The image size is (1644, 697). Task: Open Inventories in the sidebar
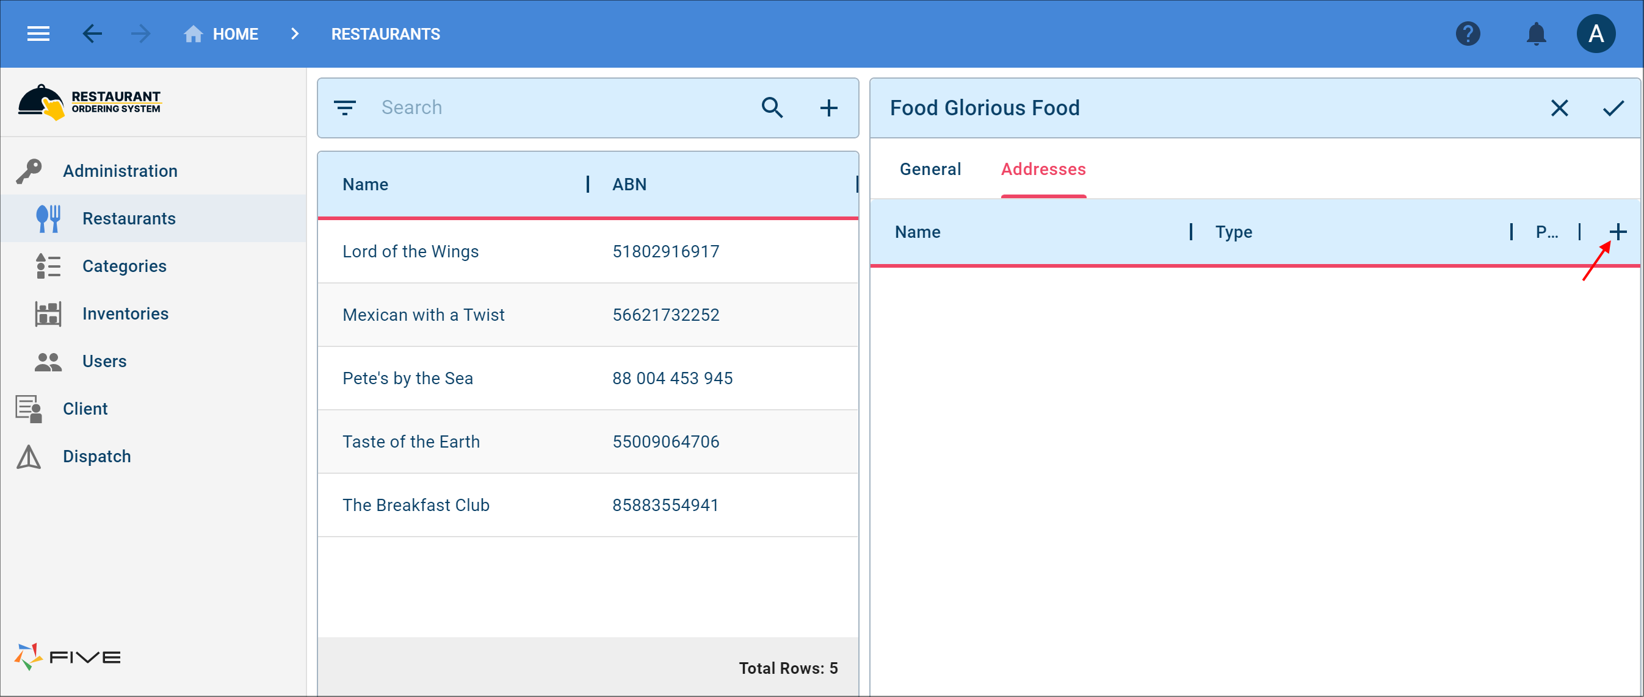pyautogui.click(x=125, y=314)
